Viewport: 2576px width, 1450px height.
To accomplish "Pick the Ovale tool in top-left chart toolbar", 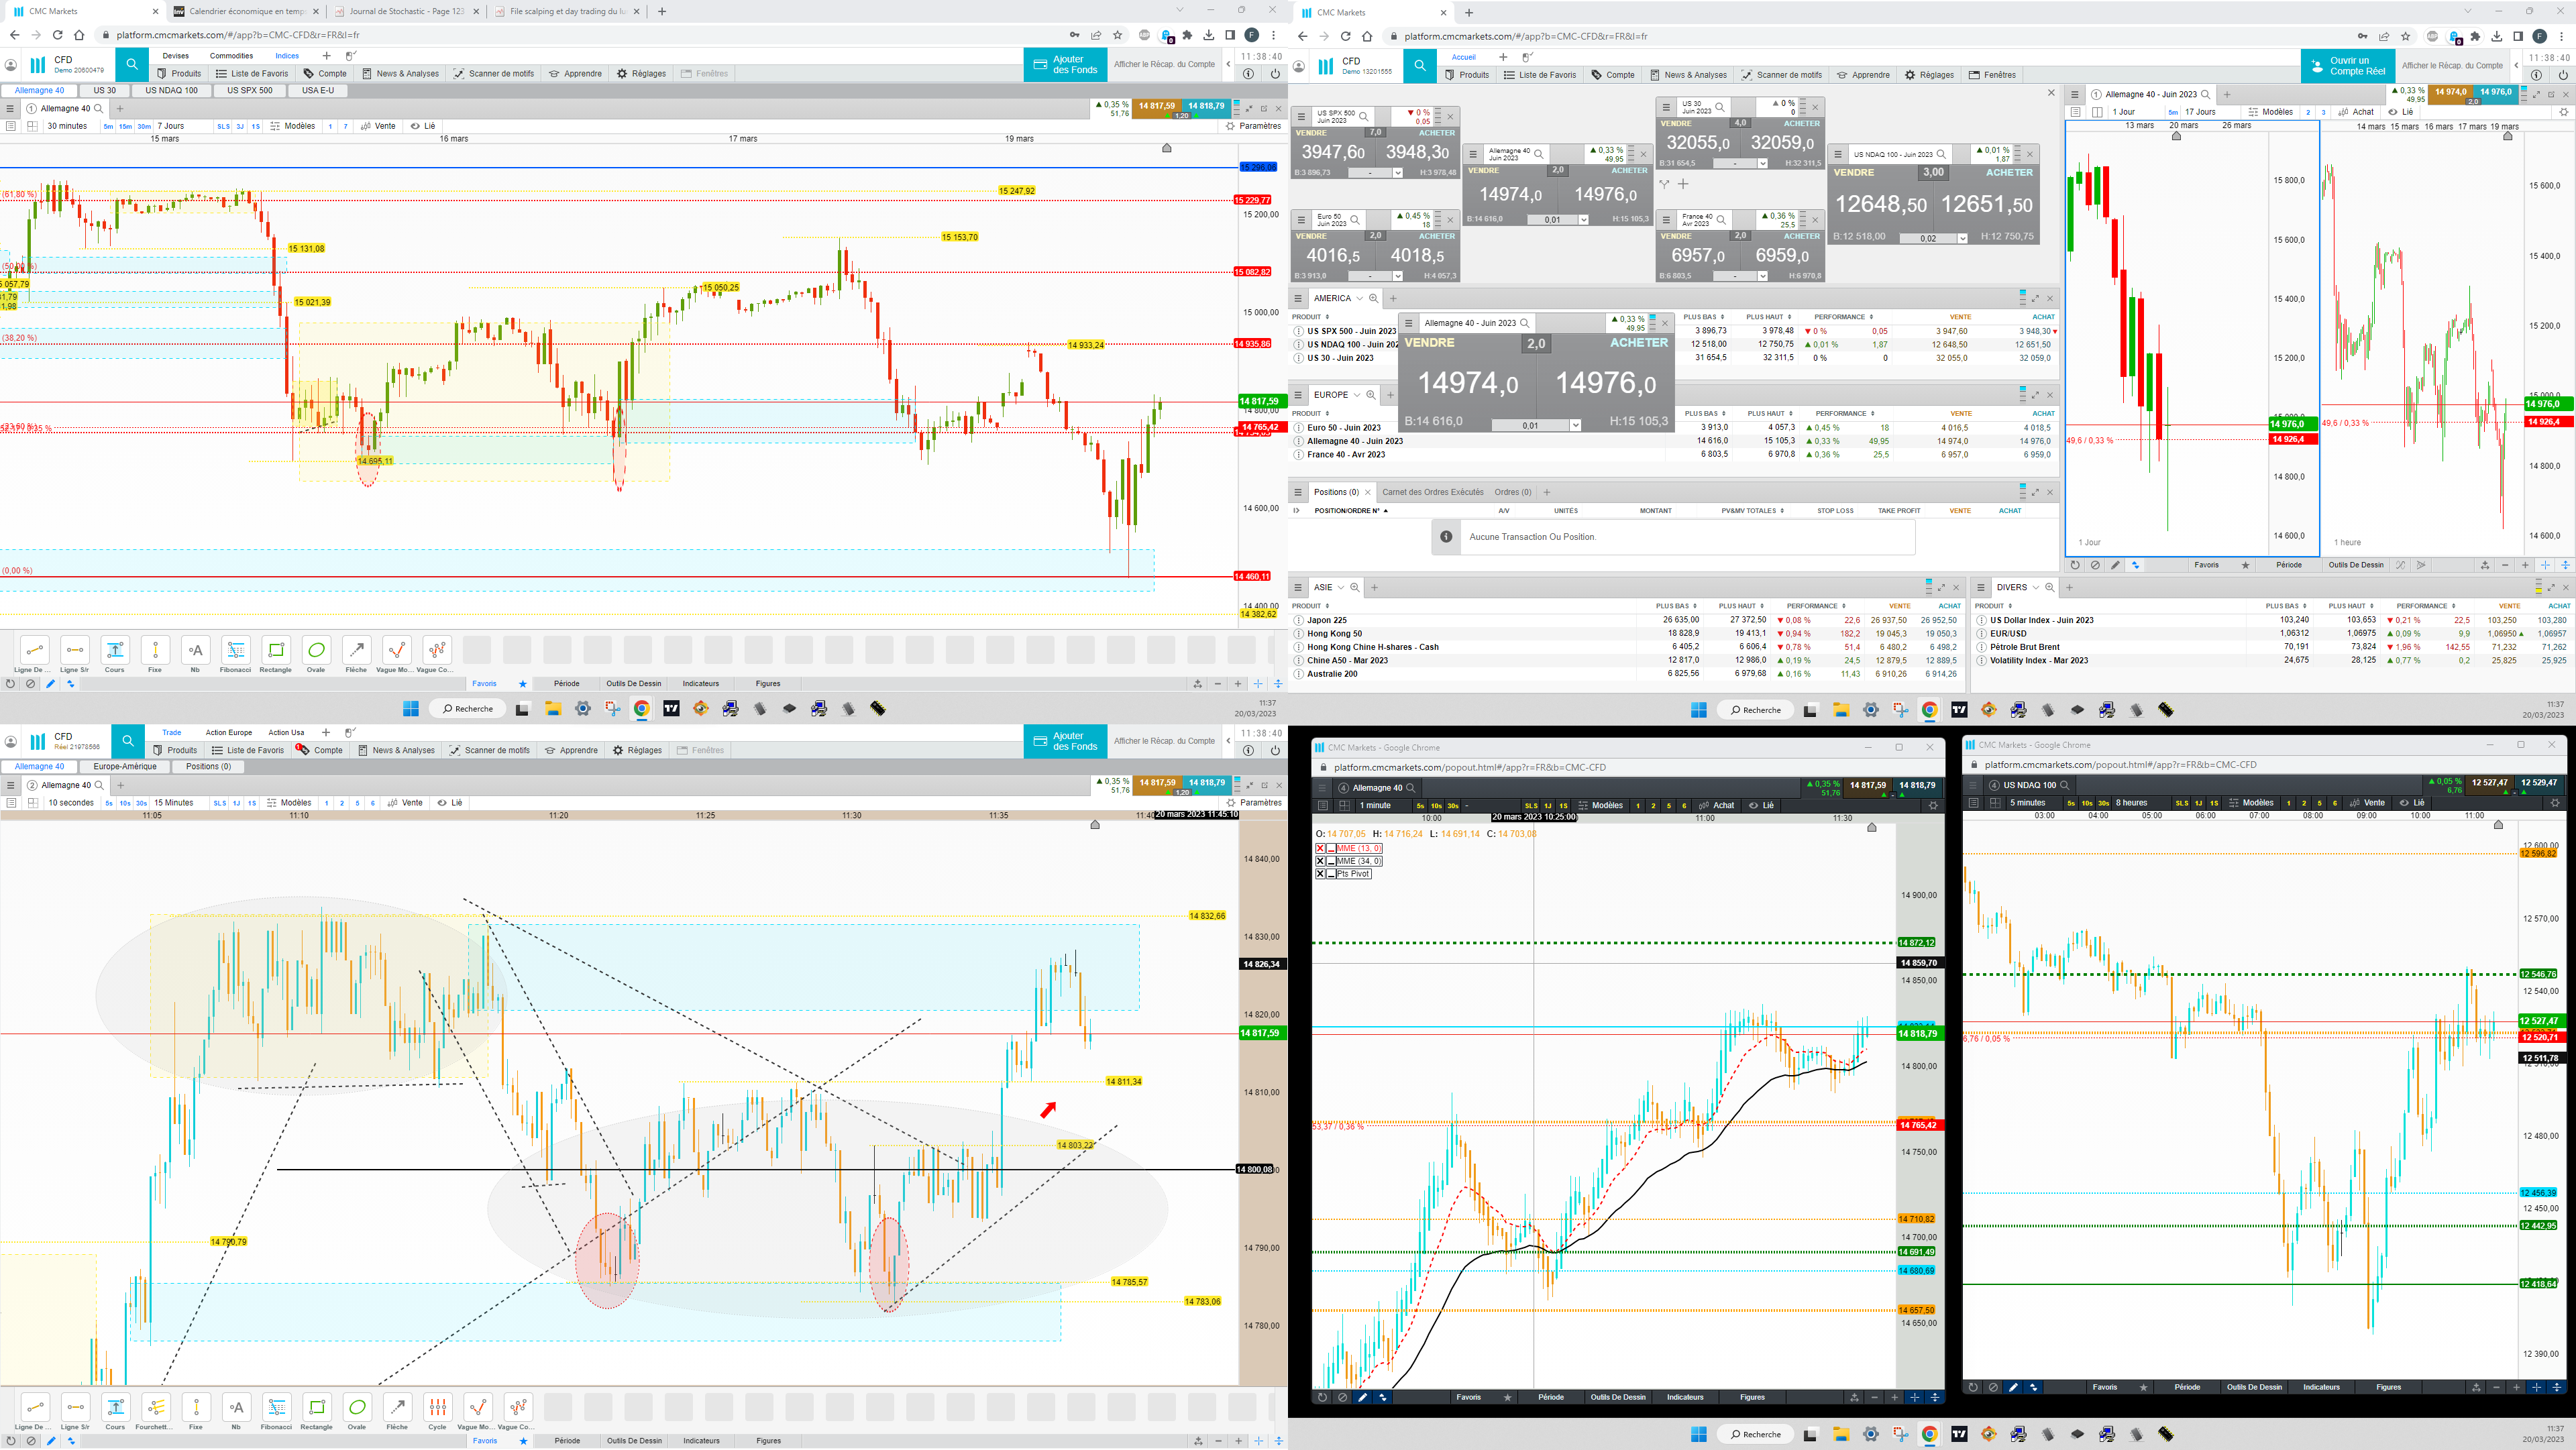I will (x=316, y=650).
